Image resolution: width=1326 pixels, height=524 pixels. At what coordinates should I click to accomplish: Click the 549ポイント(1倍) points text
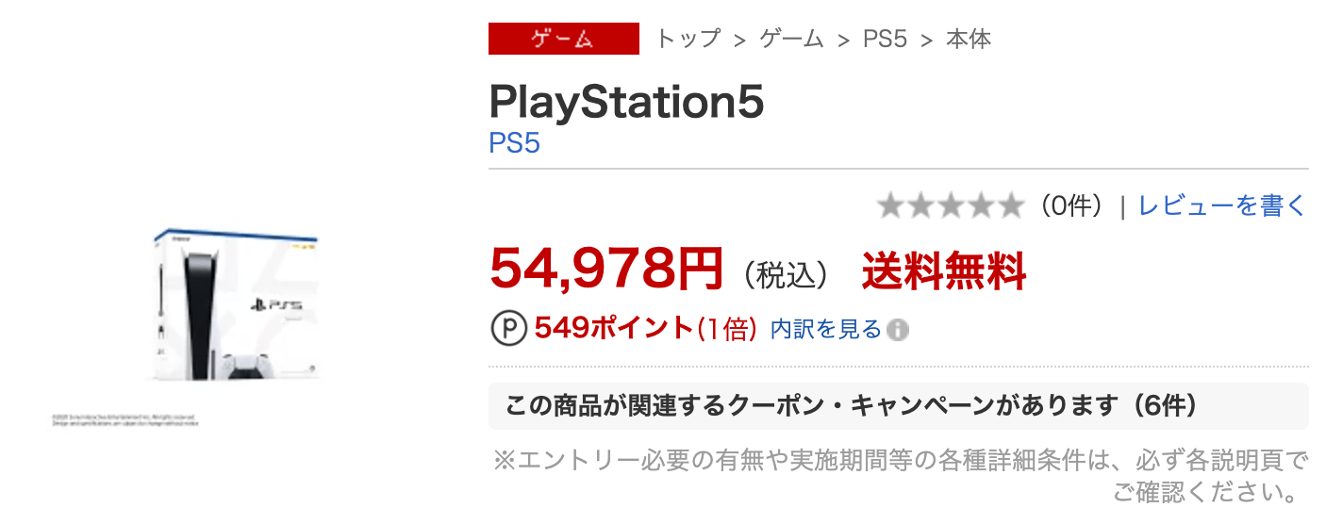pyautogui.click(x=645, y=329)
